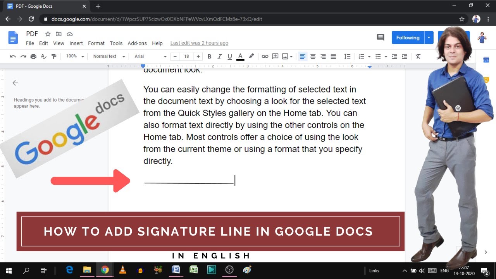The height and width of the screenshot is (279, 496).
Task: Open 'Last edit was 2 hours ago' link
Action: coord(199,43)
